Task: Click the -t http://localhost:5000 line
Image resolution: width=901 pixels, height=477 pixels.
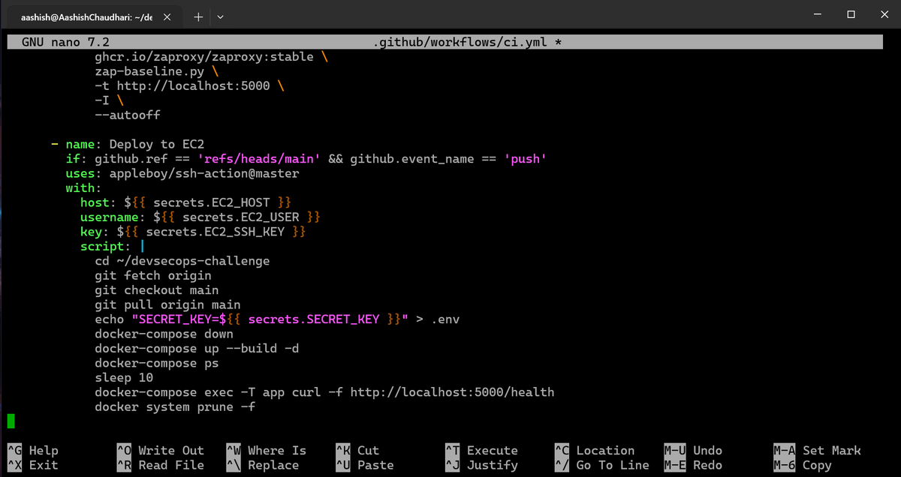Action: click(x=189, y=86)
